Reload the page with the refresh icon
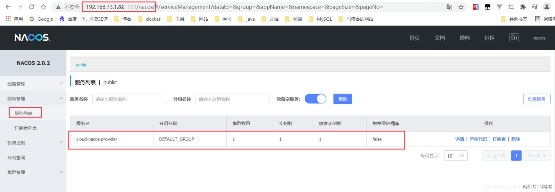 (x=32, y=7)
